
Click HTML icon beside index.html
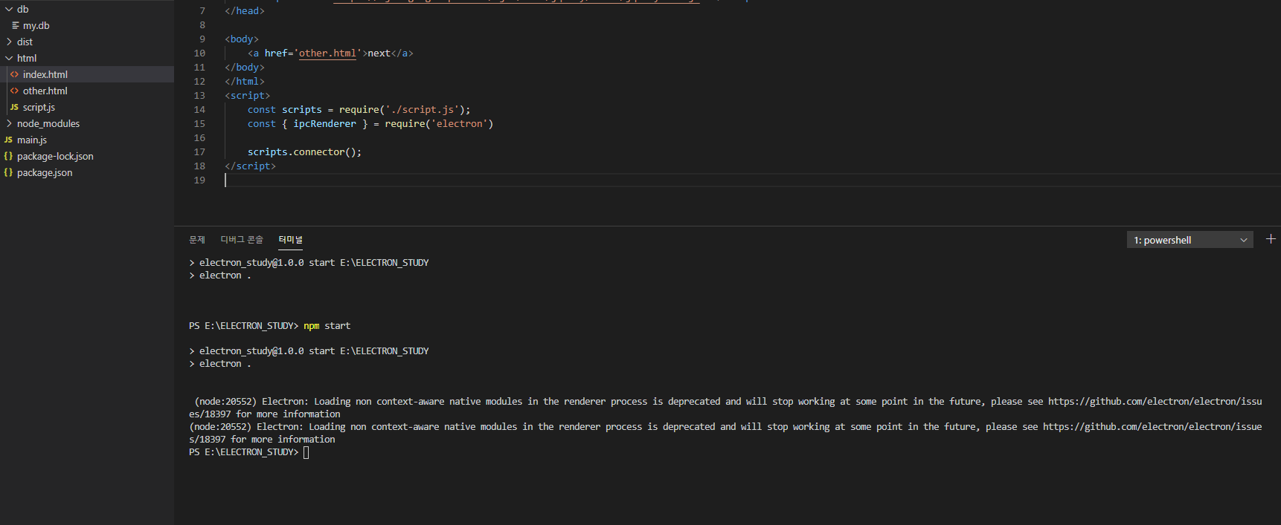pos(14,74)
